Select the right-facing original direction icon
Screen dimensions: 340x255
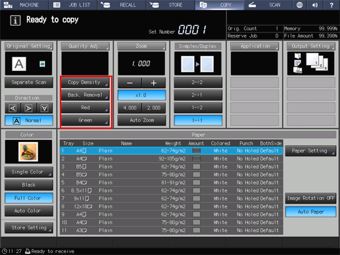(x=28, y=108)
